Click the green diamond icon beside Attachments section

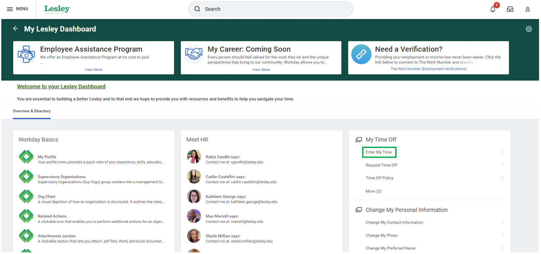[x=26, y=236]
